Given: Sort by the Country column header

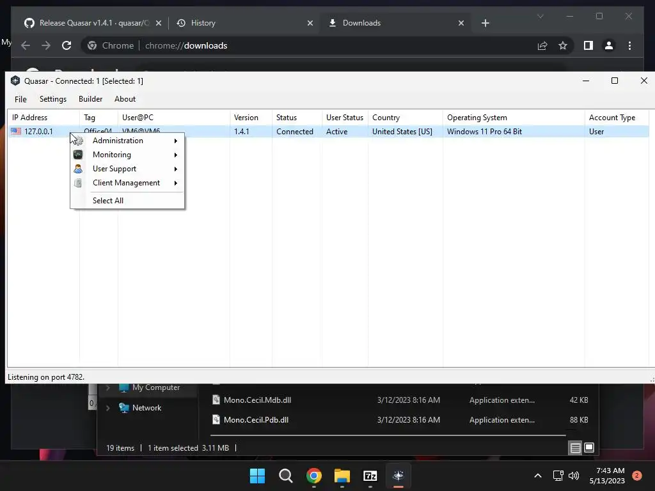Looking at the screenshot, I should click(406, 118).
